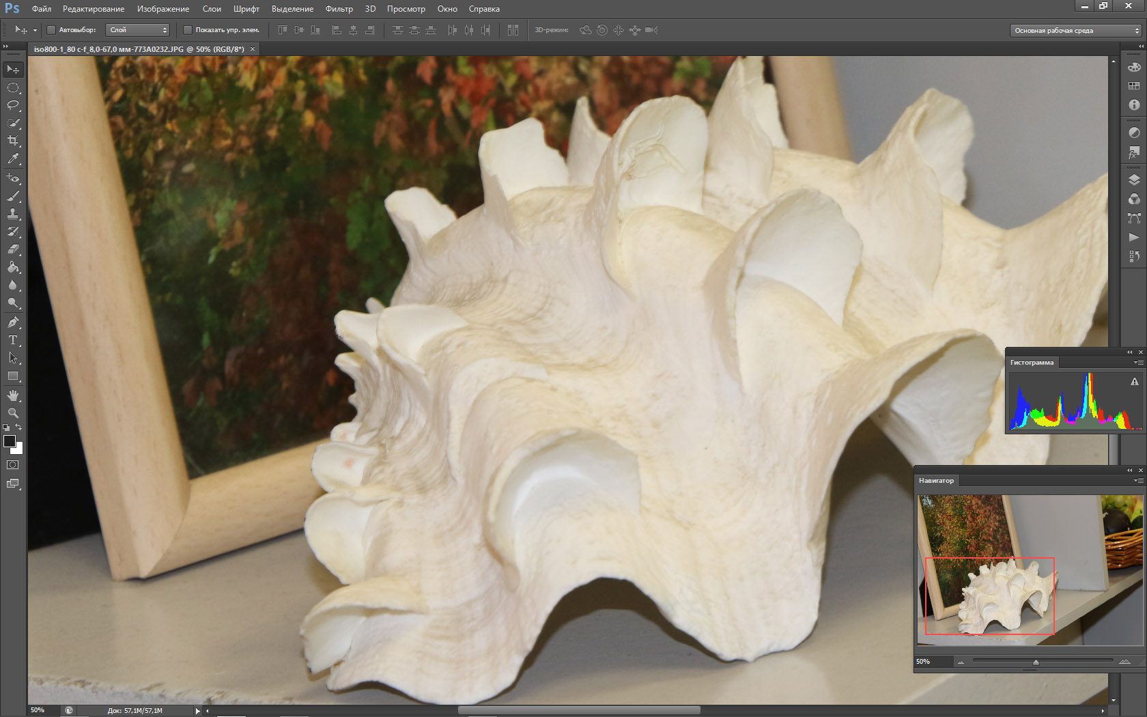Change the screen mode button

tap(13, 483)
